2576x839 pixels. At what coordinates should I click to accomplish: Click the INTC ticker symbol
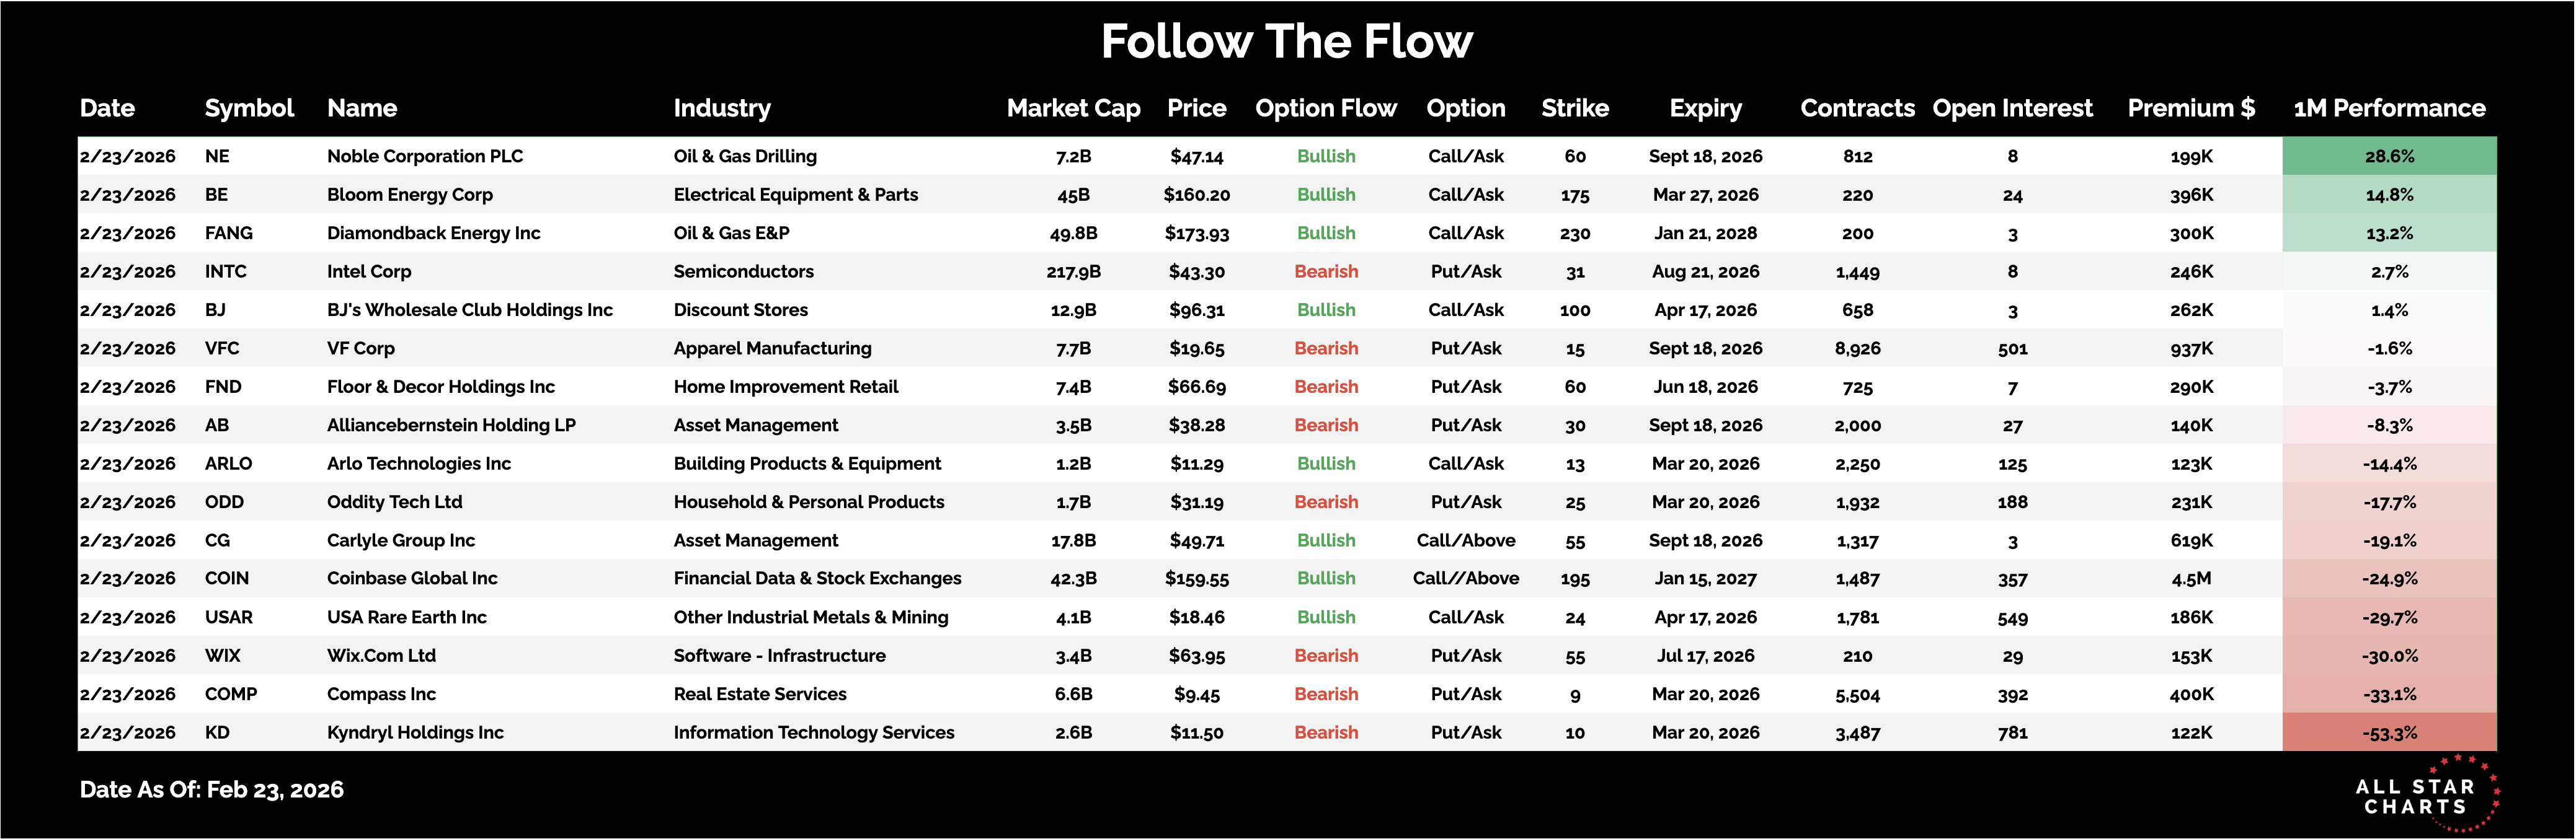(225, 271)
